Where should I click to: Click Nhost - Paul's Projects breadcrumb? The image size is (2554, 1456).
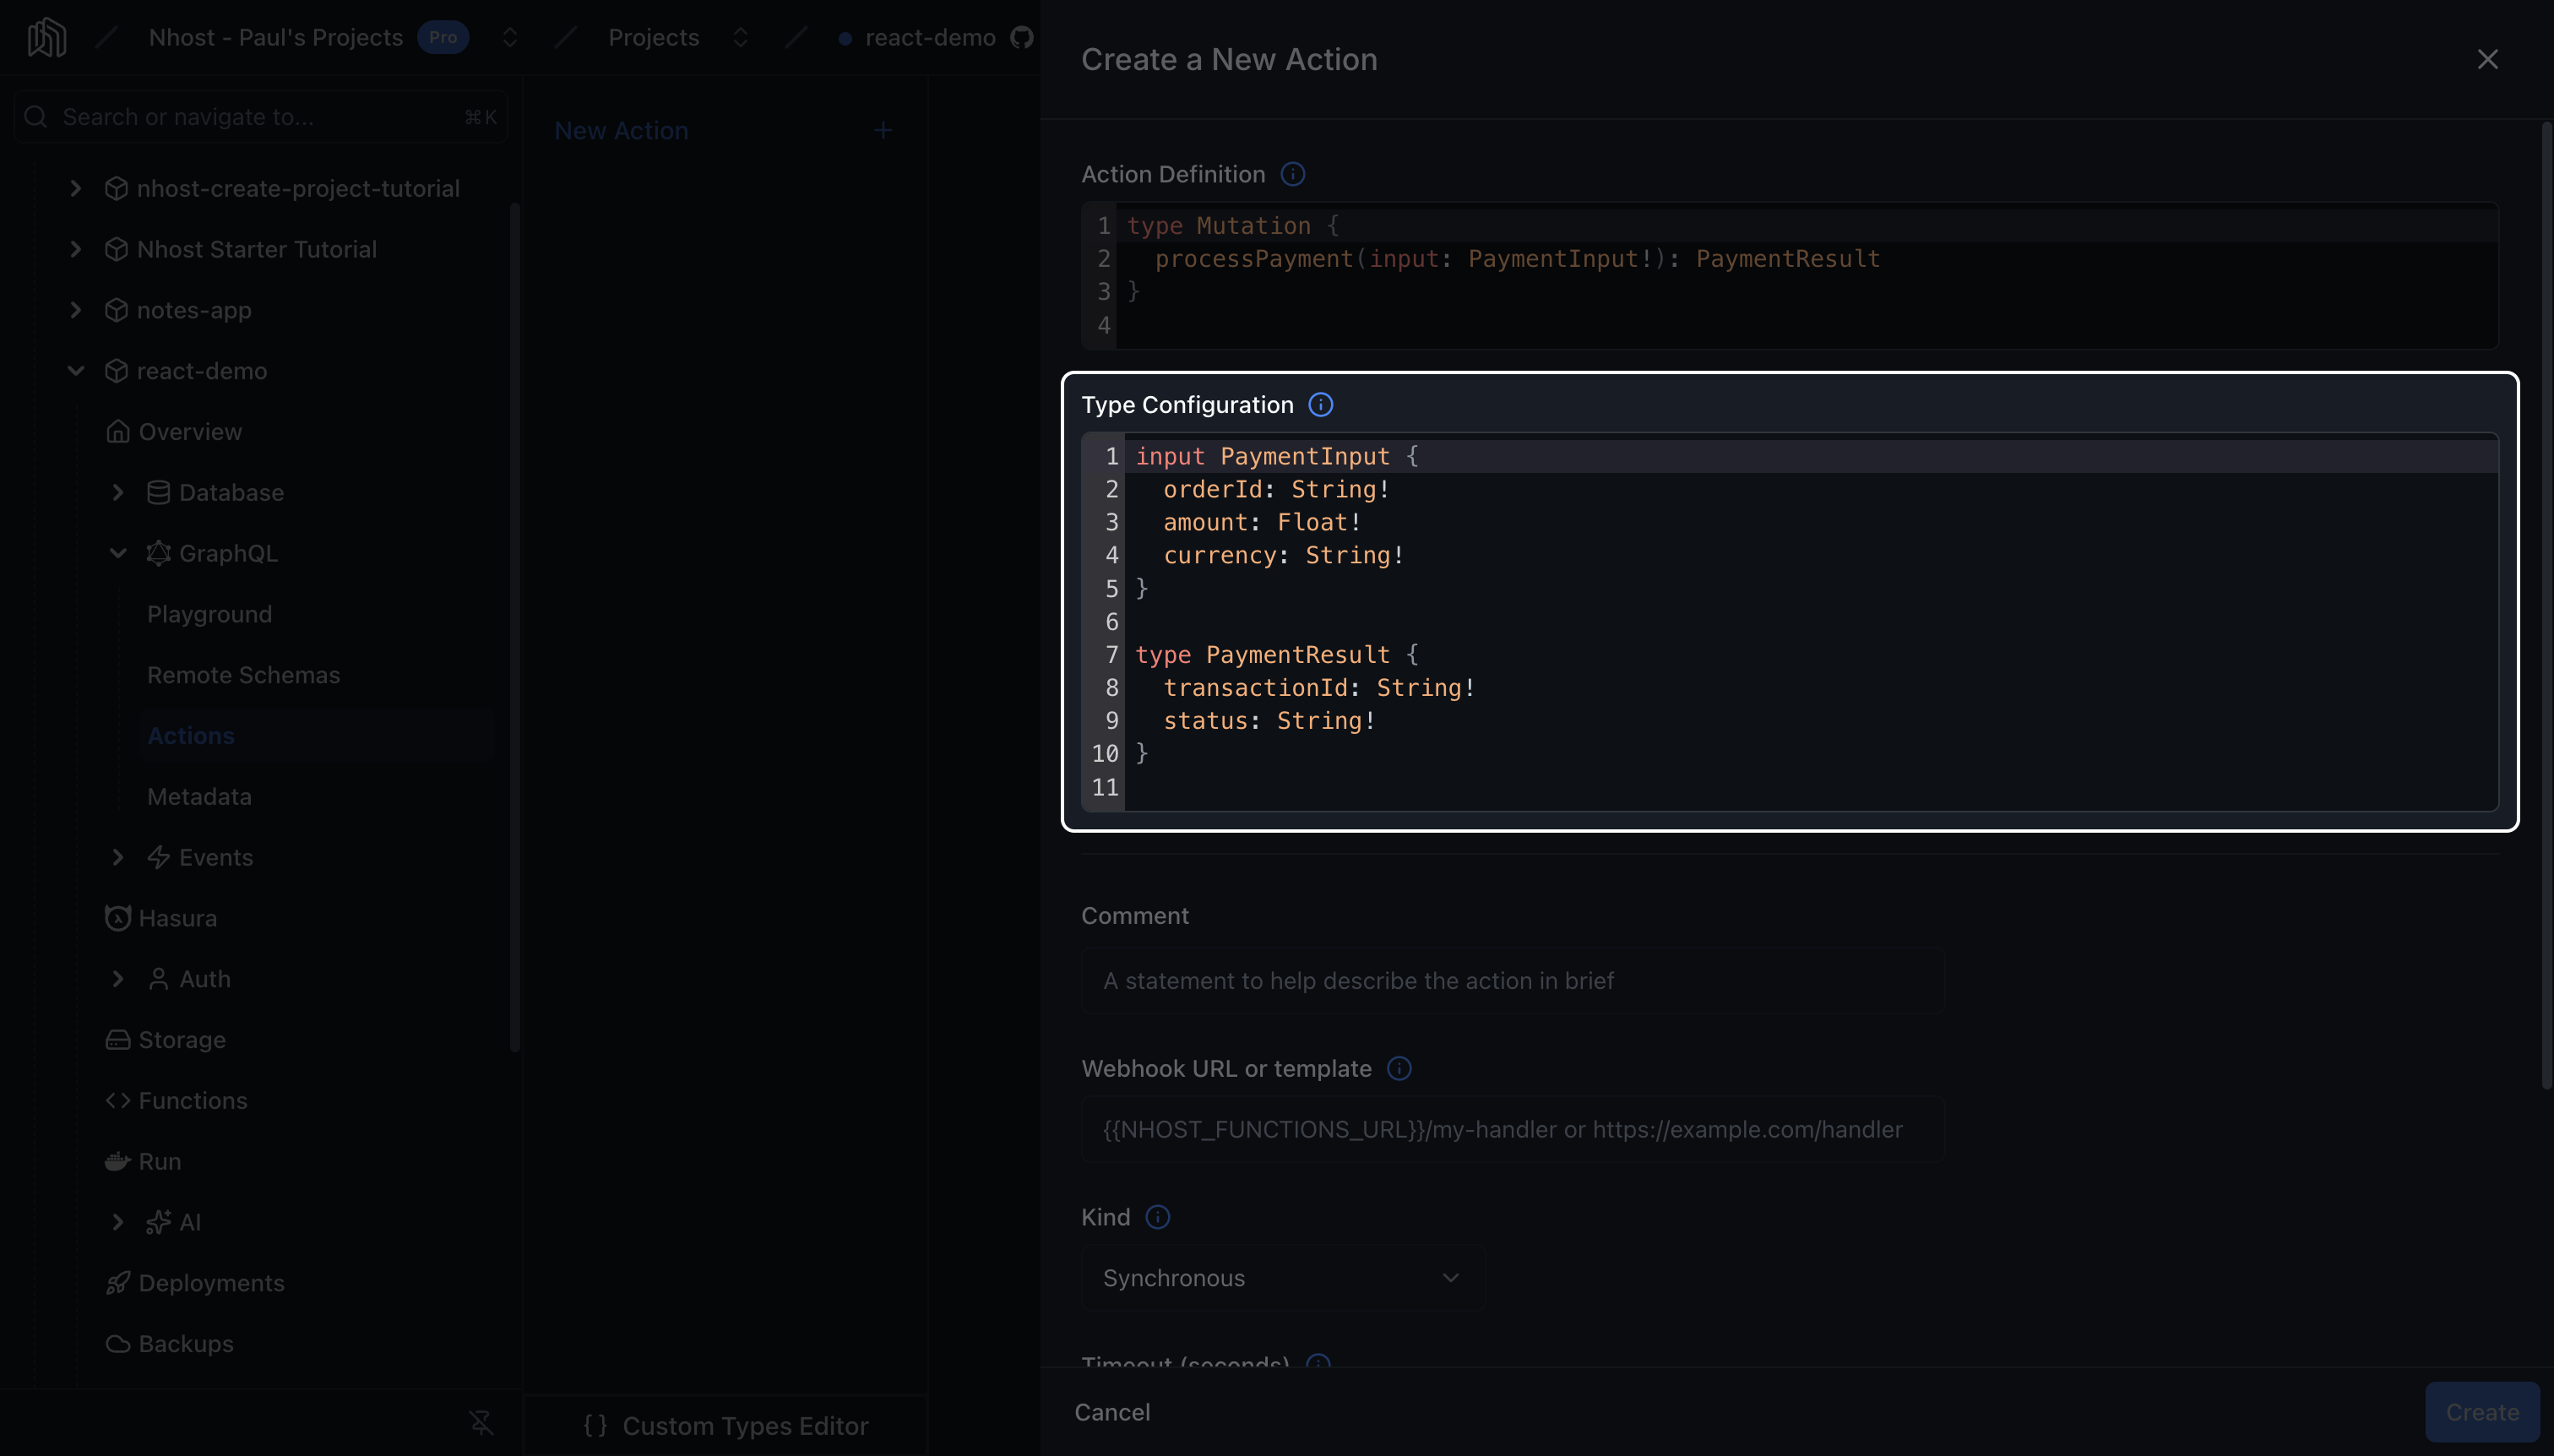276,38
